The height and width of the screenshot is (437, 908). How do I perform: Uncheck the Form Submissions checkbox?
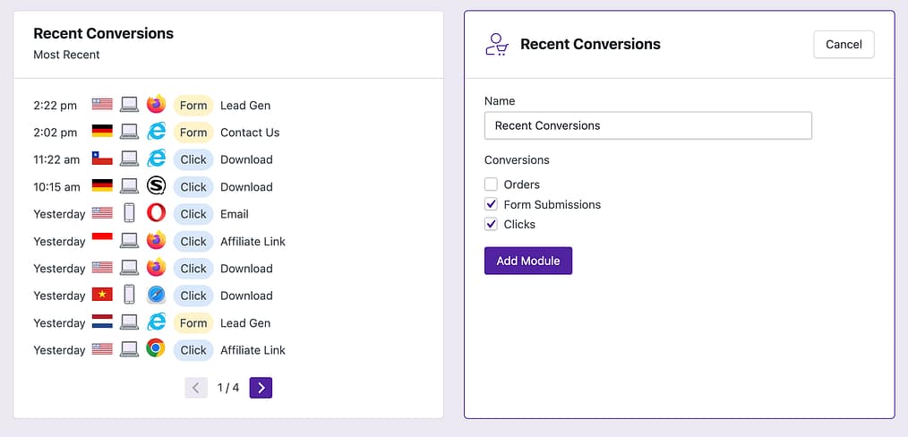[491, 204]
